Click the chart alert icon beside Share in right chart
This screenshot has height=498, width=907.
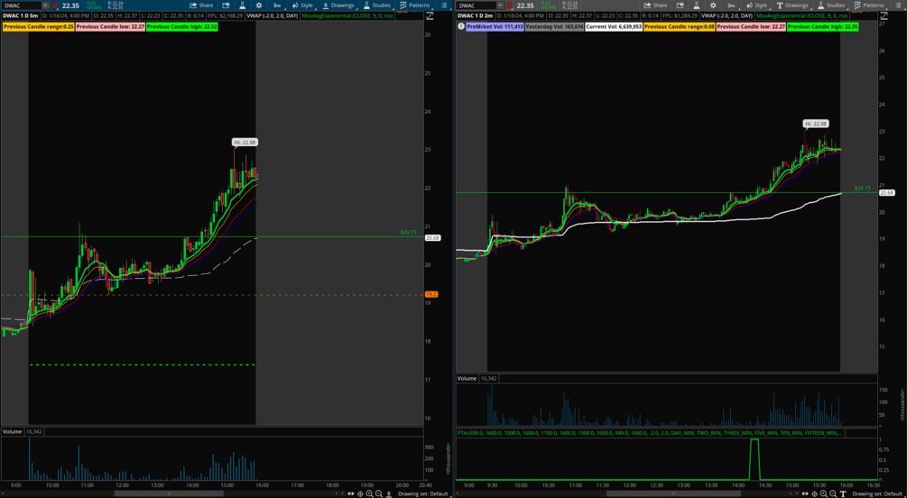pos(680,5)
